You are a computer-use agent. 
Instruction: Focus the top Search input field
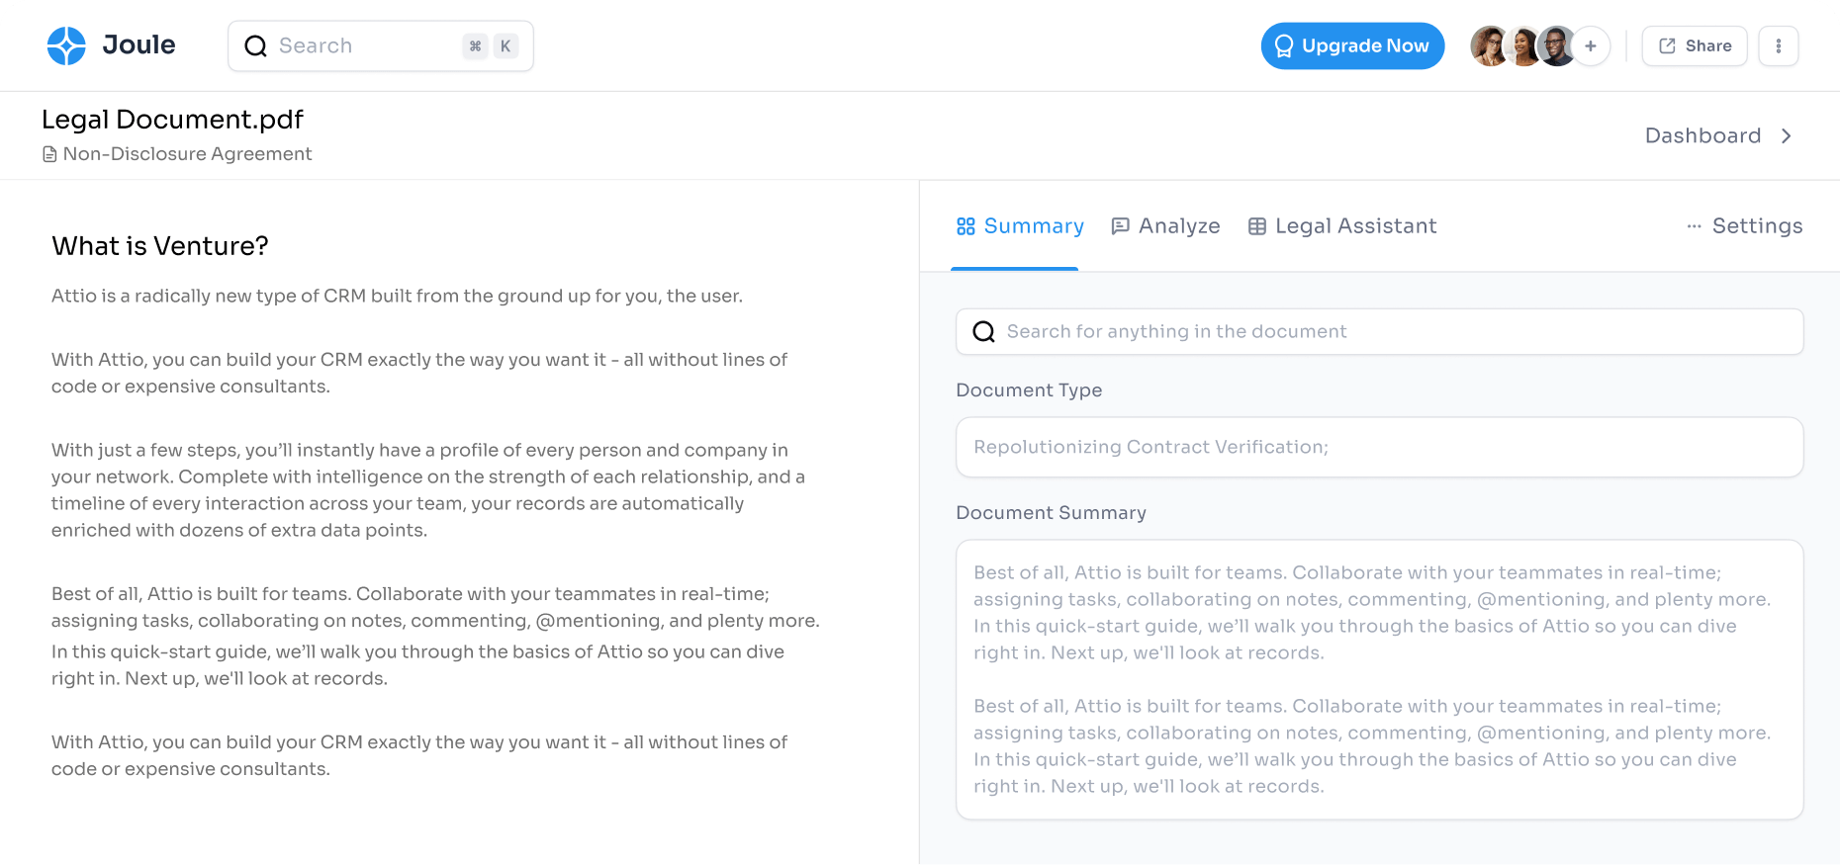(366, 46)
